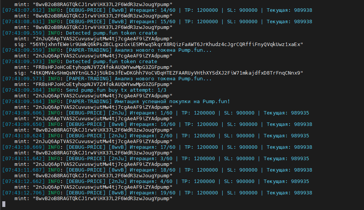Select the text 'Итерация: 16/60'
Image resolution: width=364 pixels, height=210 pixels.
pos(152,124)
